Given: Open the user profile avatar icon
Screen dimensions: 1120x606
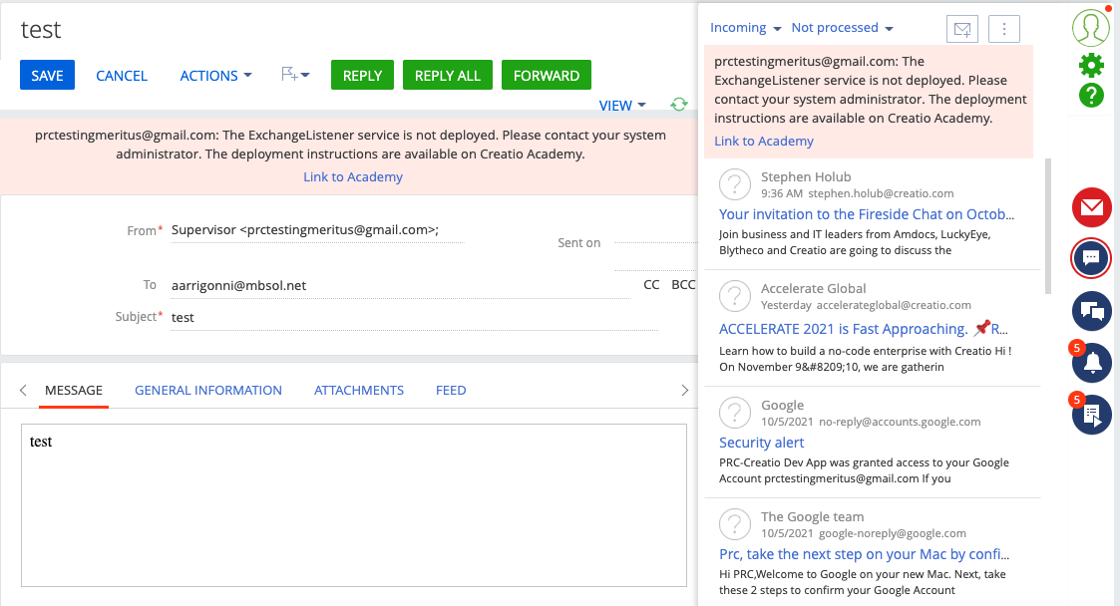Looking at the screenshot, I should coord(1091,27).
